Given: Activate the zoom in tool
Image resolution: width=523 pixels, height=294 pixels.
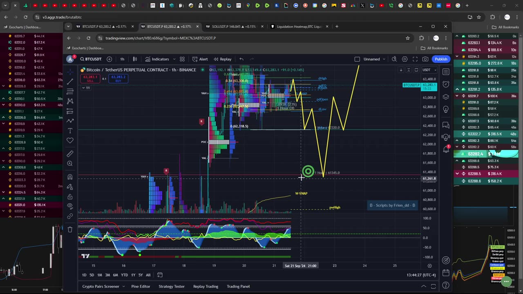Looking at the screenshot, I should (x=70, y=164).
